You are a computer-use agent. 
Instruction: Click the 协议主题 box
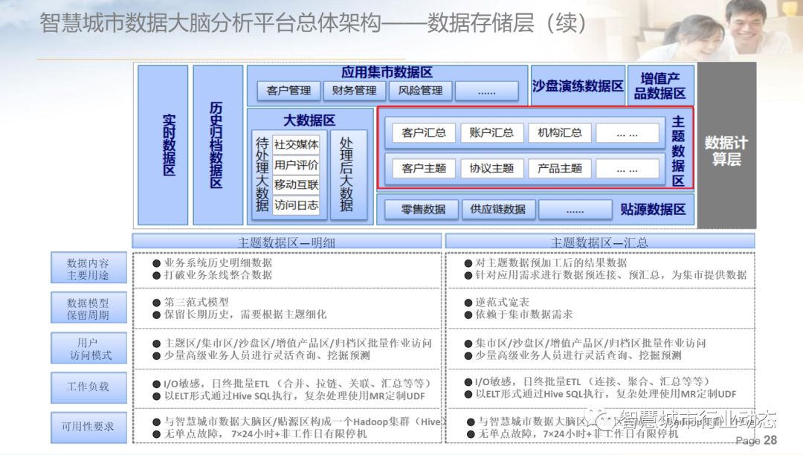pyautogui.click(x=491, y=168)
